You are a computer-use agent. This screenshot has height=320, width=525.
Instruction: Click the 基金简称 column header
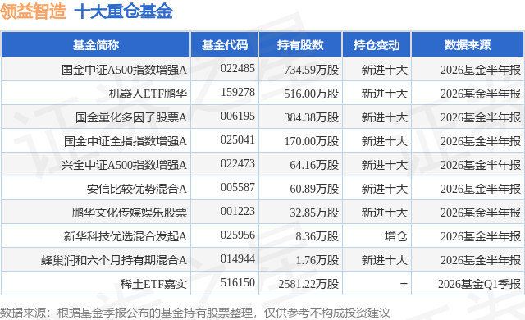tap(96, 45)
